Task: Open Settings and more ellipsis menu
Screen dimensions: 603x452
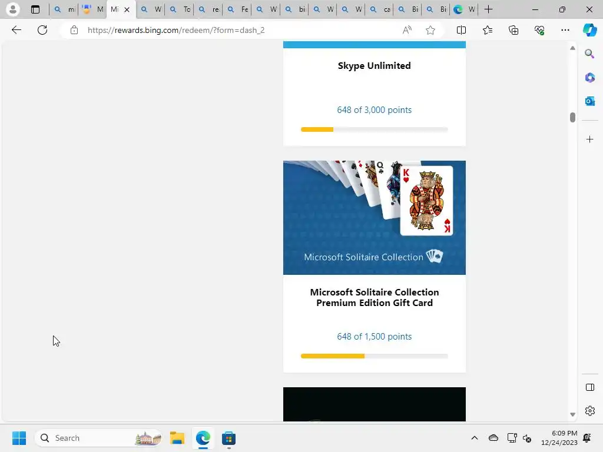Action: [565, 30]
